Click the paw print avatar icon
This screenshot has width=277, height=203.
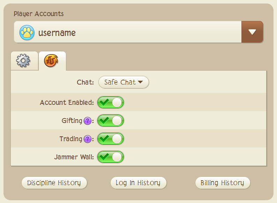[27, 33]
